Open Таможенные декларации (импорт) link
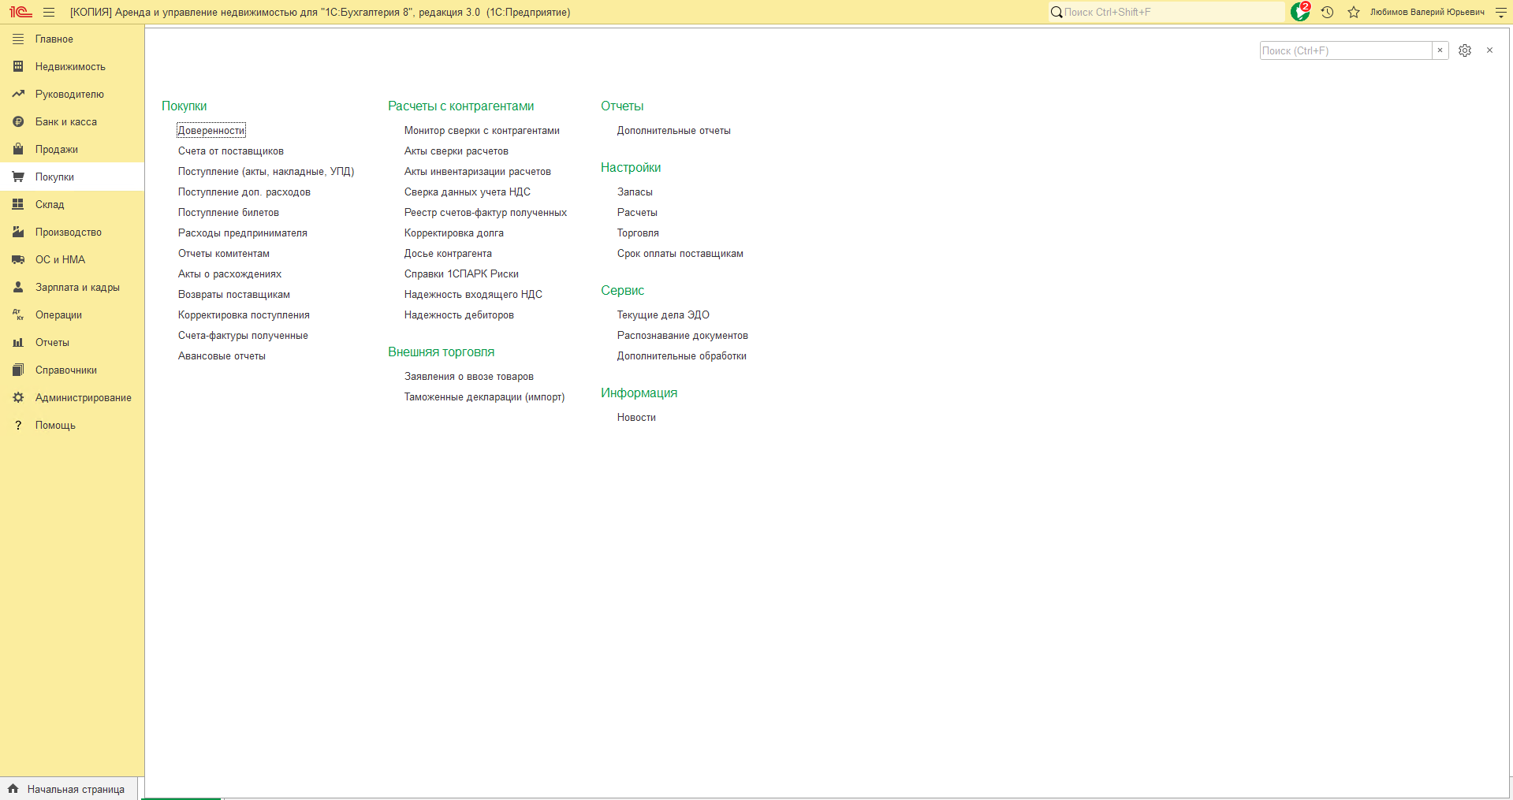Viewport: 1513px width, 800px height. [x=485, y=397]
